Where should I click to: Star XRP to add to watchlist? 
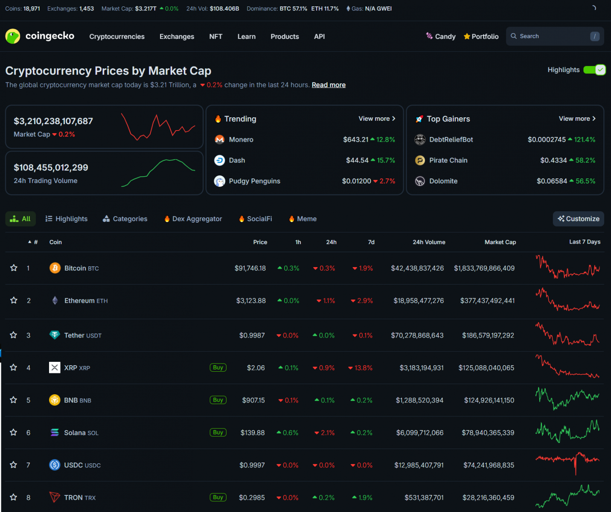pos(14,368)
